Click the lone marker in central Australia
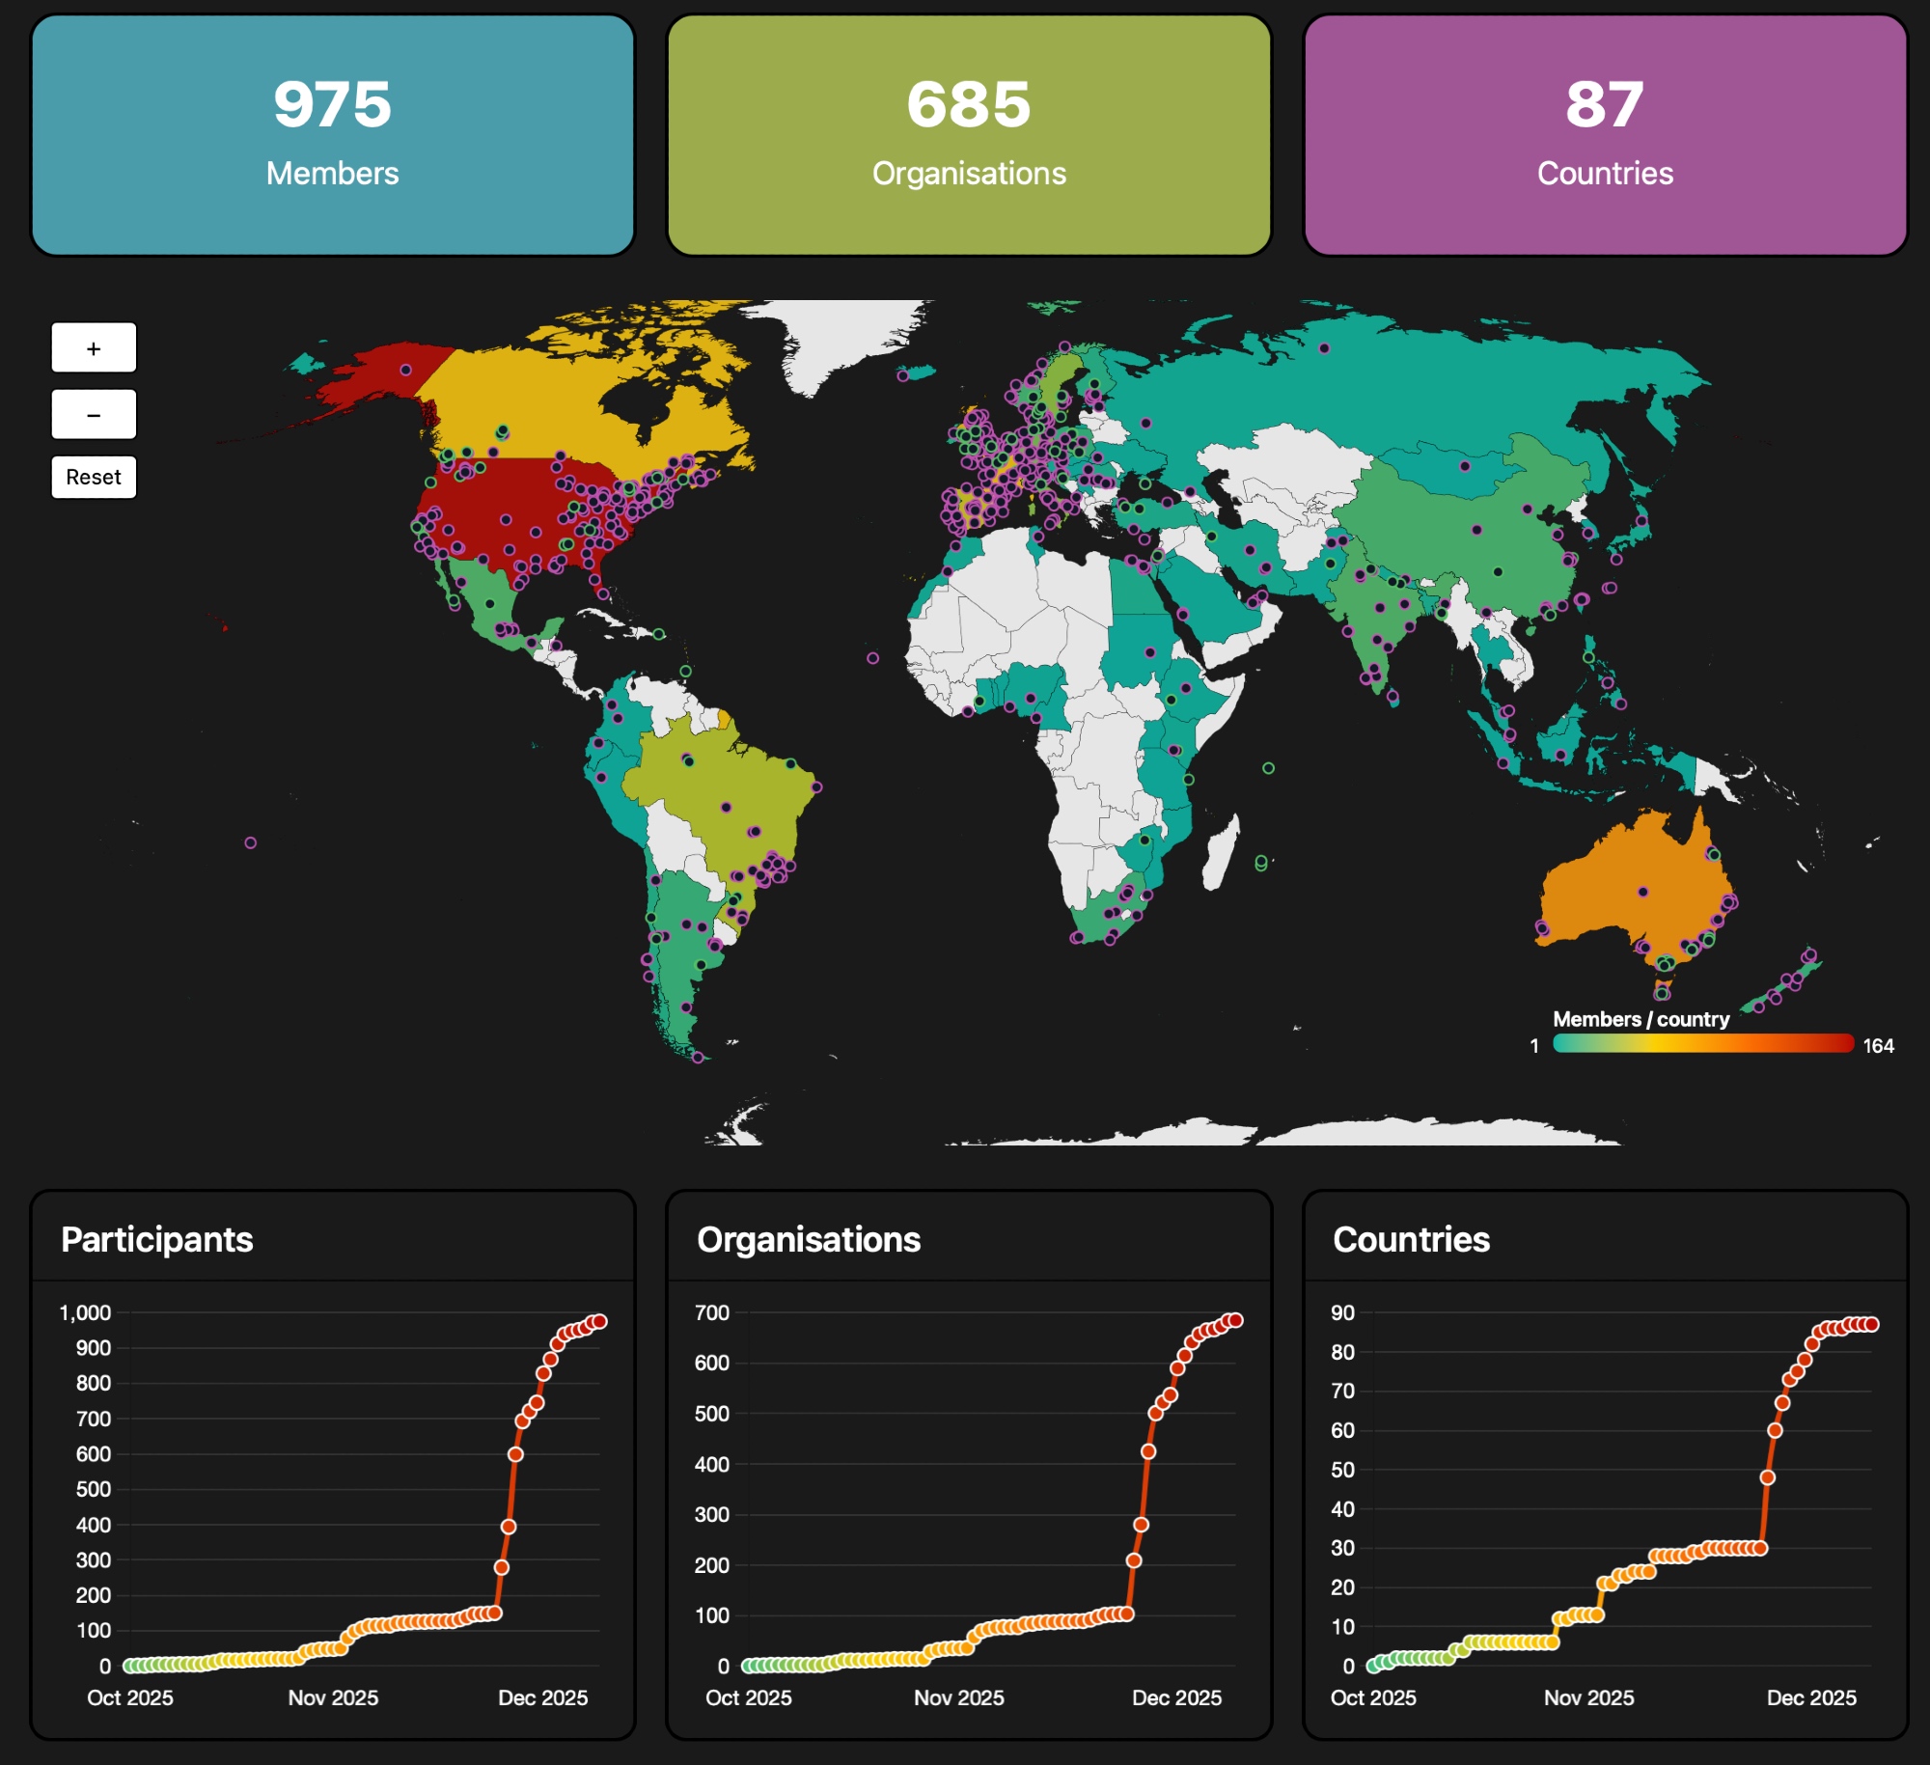Screen dimensions: 1930x1765 (x=1642, y=892)
